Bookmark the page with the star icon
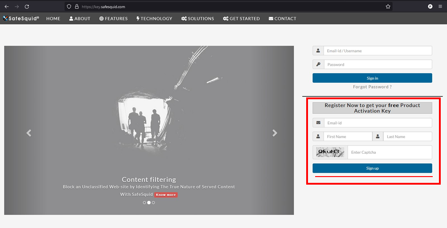447x228 pixels. point(388,7)
